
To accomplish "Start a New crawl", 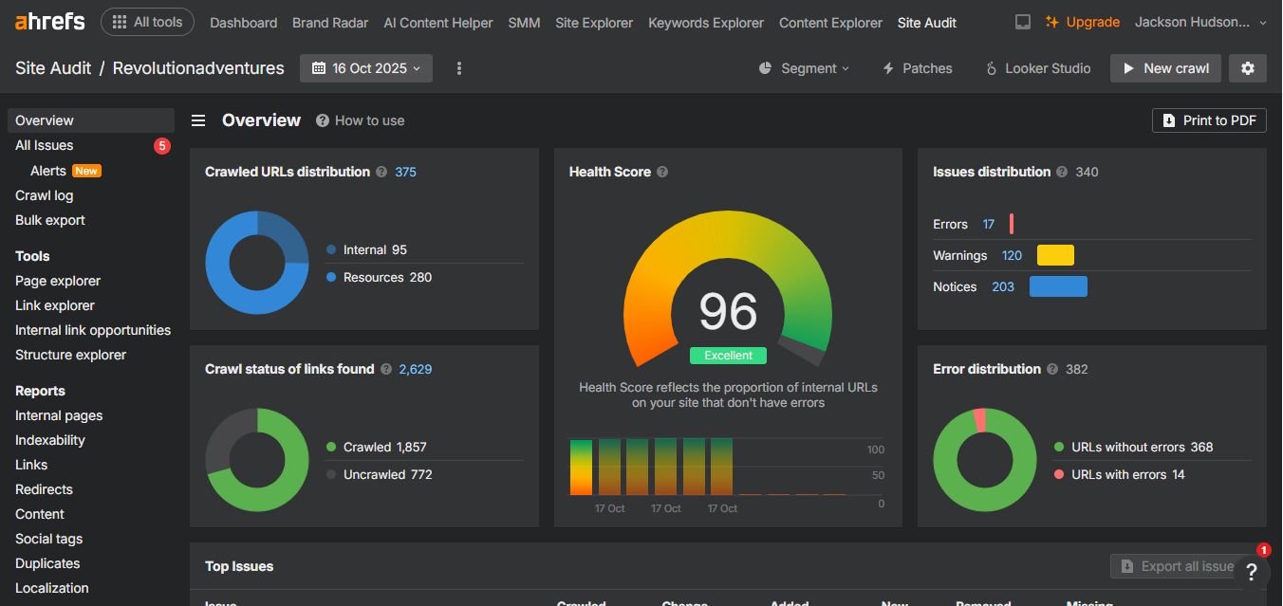I will 1165,68.
